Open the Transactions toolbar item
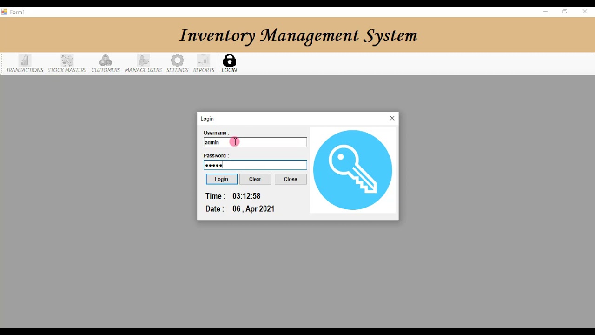The image size is (595, 335). click(x=25, y=64)
